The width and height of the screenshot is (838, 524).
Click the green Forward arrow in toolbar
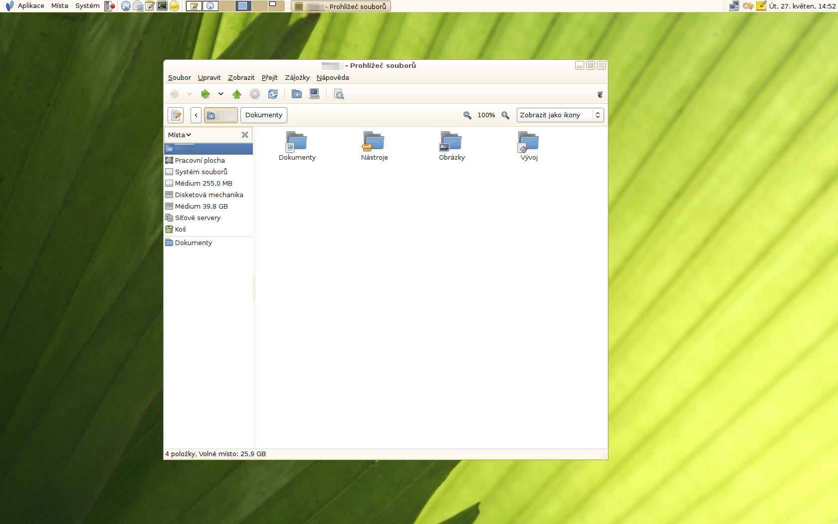[205, 94]
